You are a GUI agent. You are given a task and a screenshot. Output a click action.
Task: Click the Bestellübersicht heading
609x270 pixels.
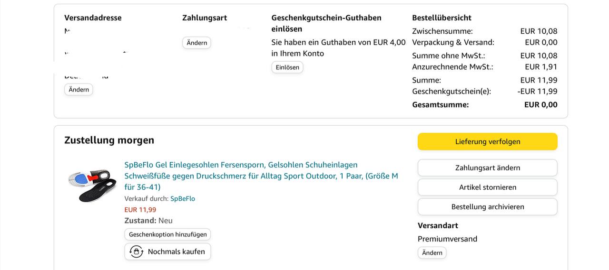pos(442,18)
